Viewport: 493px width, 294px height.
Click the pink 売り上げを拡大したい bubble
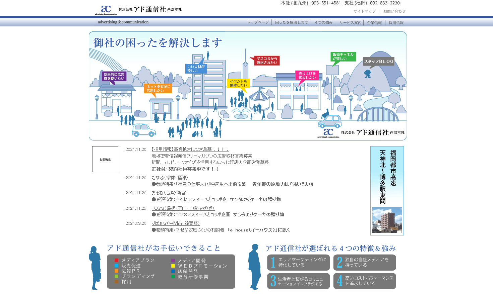pyautogui.click(x=307, y=75)
